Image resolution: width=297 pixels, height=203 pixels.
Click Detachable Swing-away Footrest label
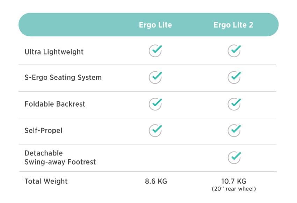(60, 158)
